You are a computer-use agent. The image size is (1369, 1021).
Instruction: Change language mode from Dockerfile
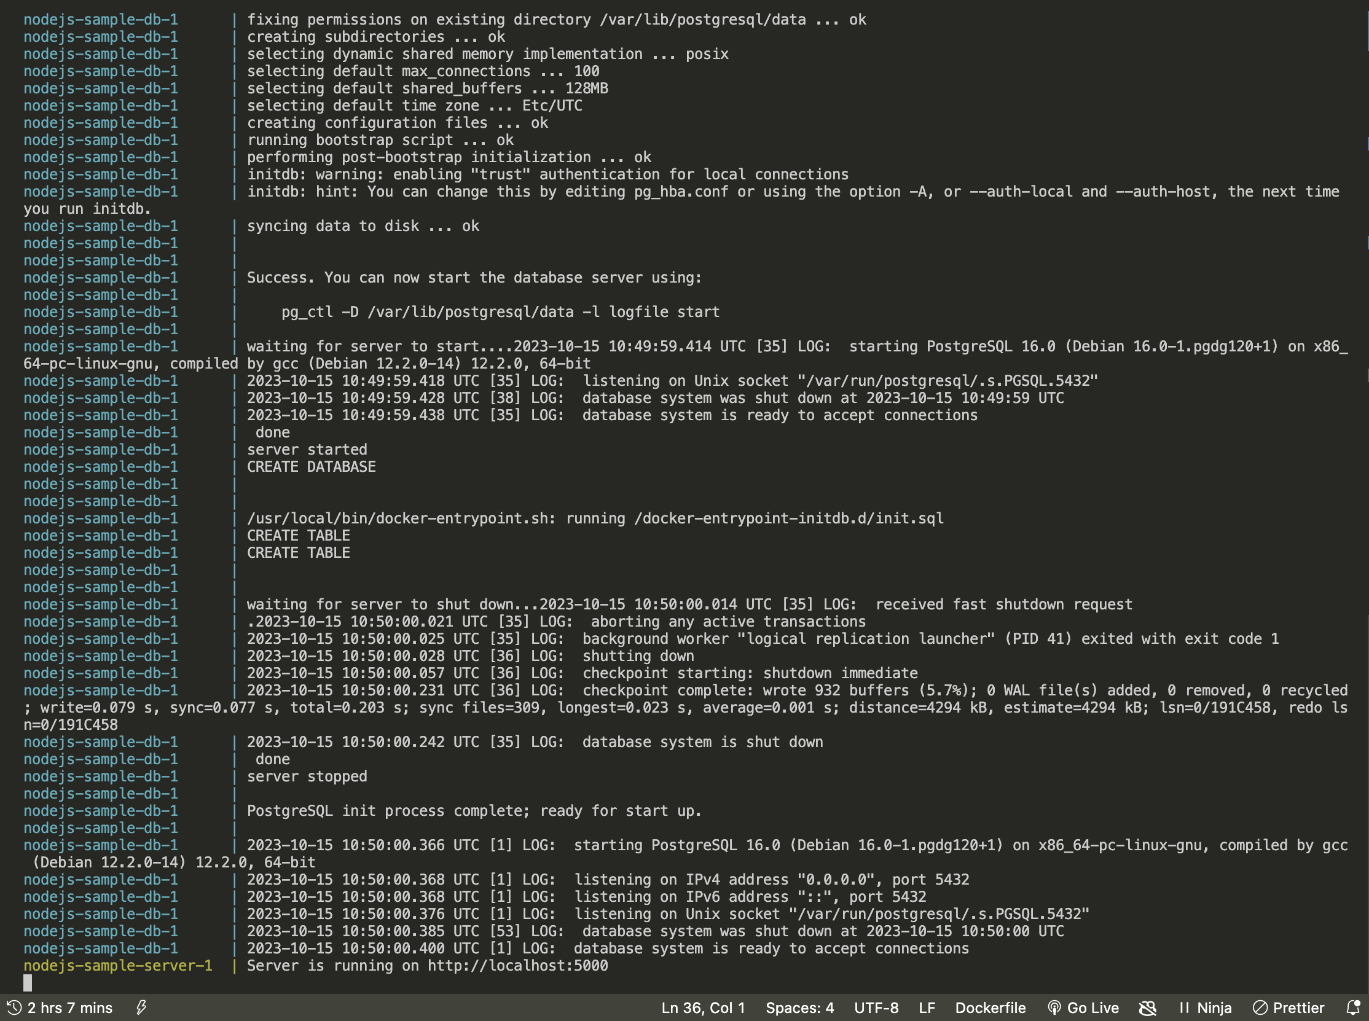[x=990, y=1007]
